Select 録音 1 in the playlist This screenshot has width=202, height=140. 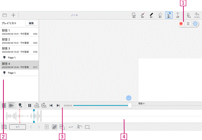coord(19,32)
